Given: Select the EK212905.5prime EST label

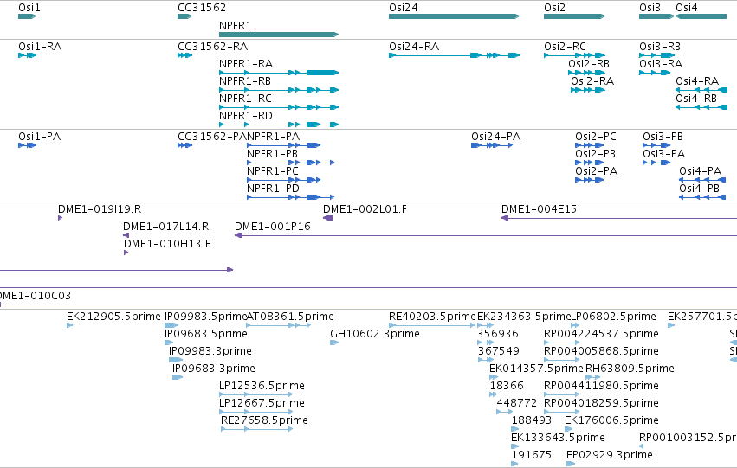Looking at the screenshot, I should pos(113,317).
